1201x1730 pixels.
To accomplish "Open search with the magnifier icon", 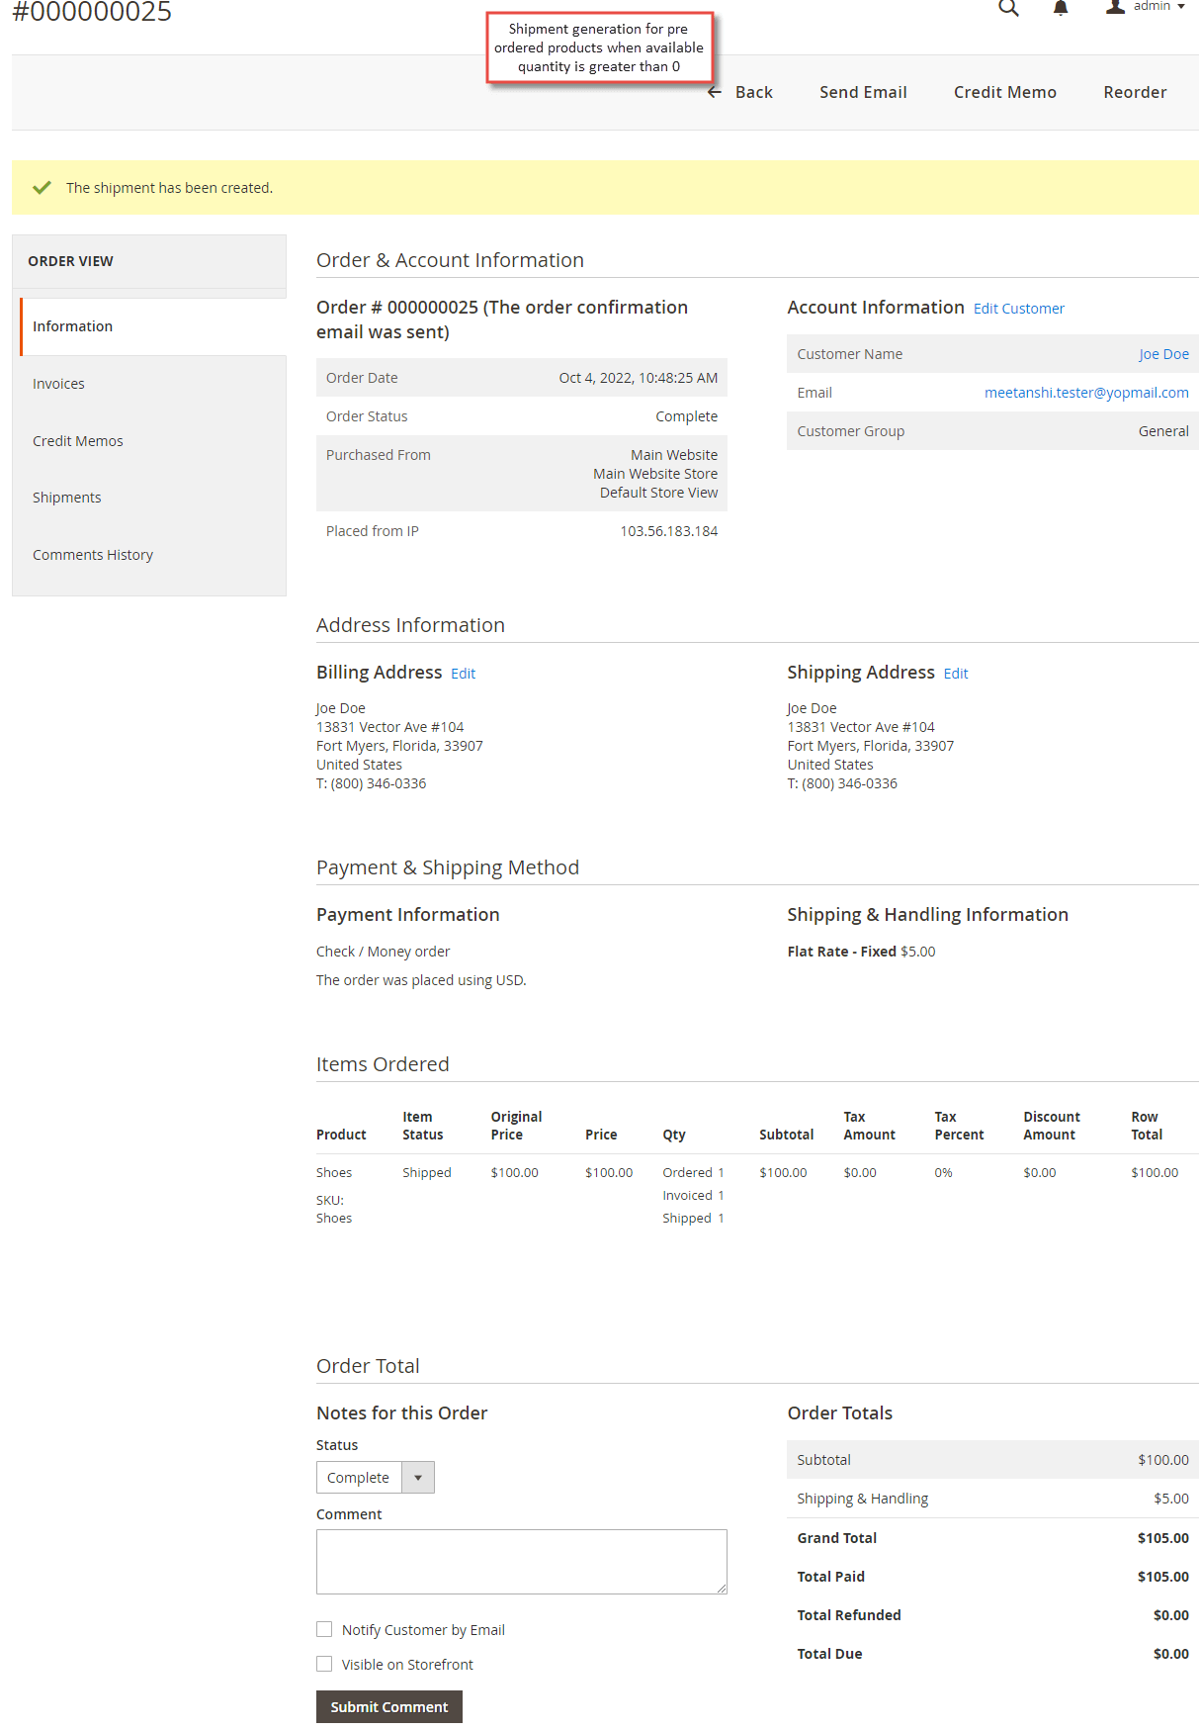I will (1008, 7).
